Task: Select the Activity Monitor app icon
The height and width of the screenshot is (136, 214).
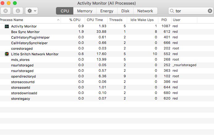Action: tap(7, 26)
